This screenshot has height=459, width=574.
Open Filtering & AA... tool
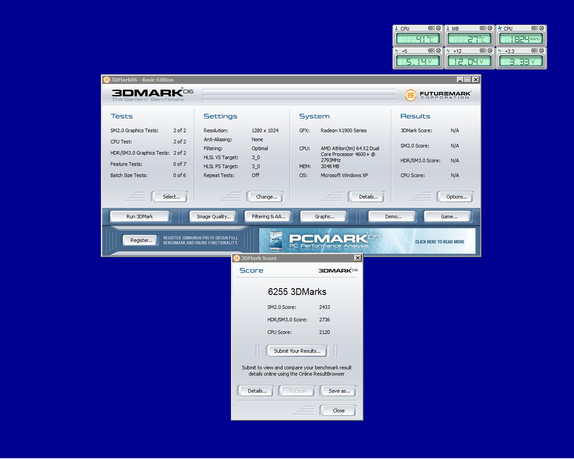tap(268, 217)
